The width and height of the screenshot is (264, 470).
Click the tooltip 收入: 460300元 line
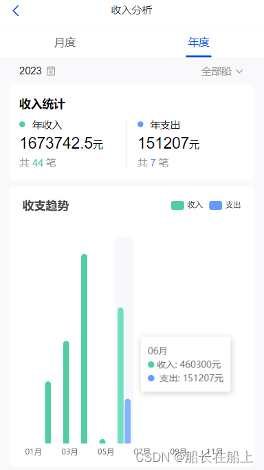pos(185,365)
